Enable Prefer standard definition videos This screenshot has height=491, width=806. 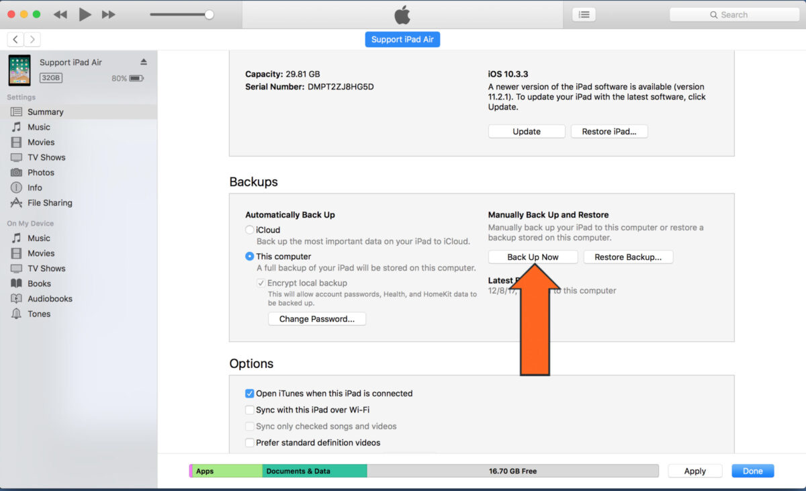[x=250, y=443]
